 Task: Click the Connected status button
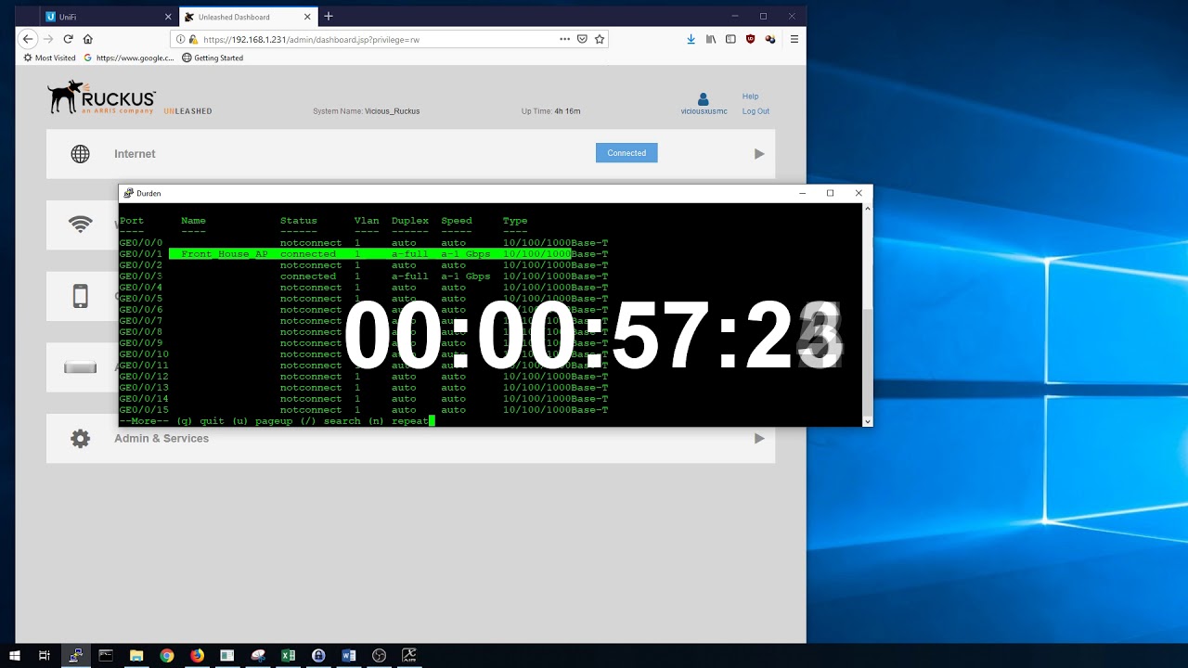tap(626, 153)
